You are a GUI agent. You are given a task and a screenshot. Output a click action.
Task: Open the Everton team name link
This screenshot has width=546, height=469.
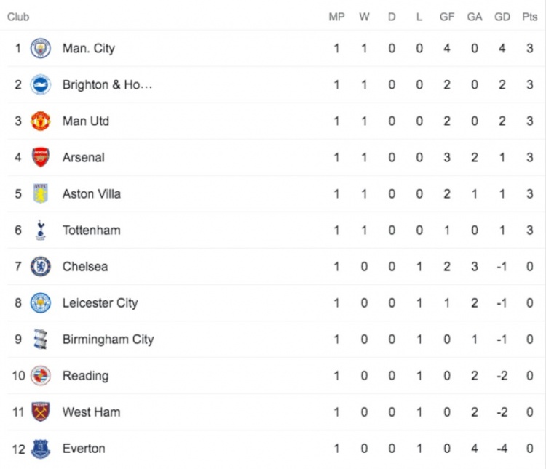pos(84,449)
